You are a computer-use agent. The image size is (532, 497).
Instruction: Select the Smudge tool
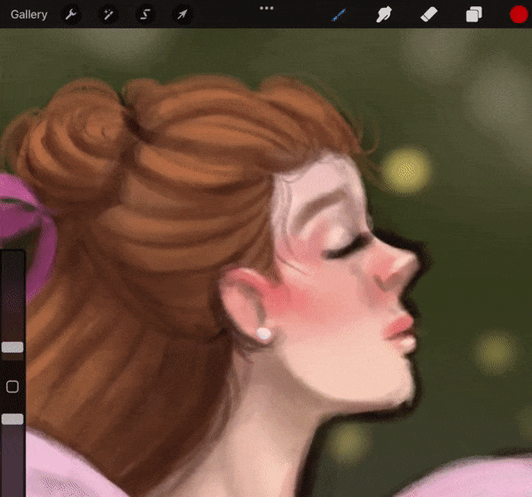[384, 14]
